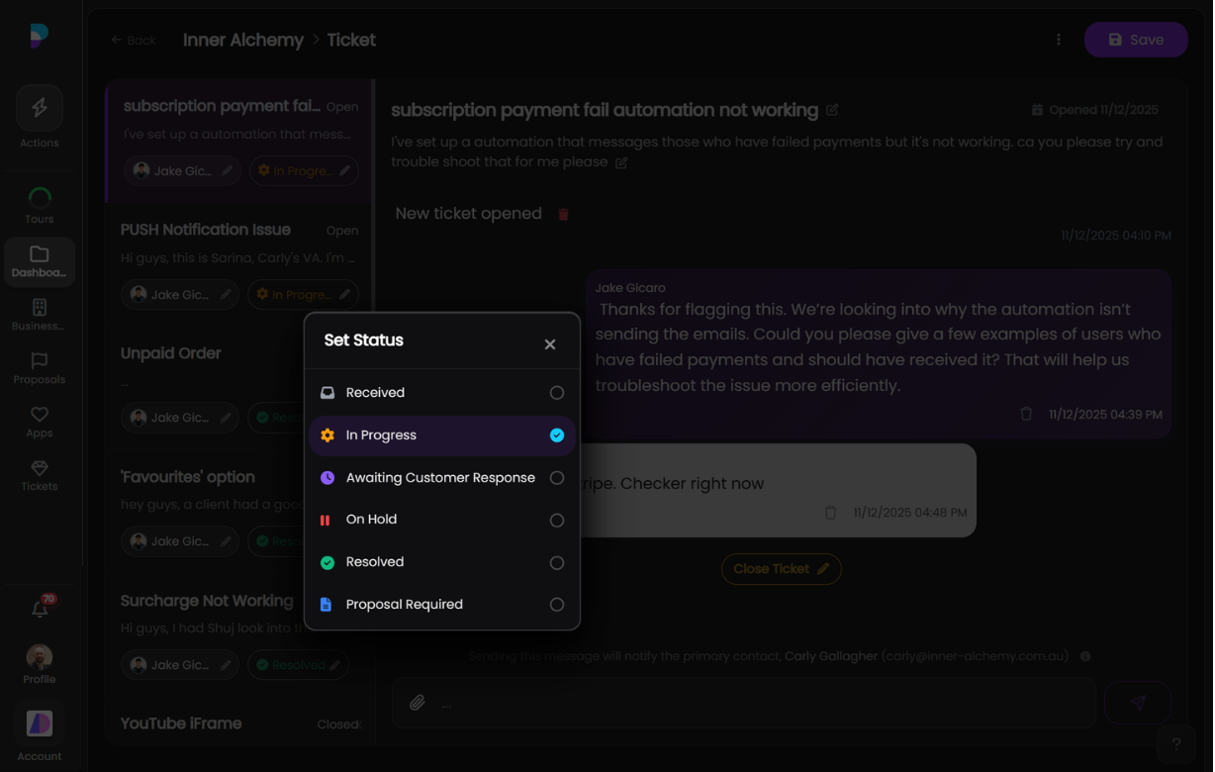Open the Tickets diamond icon in sidebar
Image resolution: width=1215 pixels, height=772 pixels.
[x=40, y=469]
